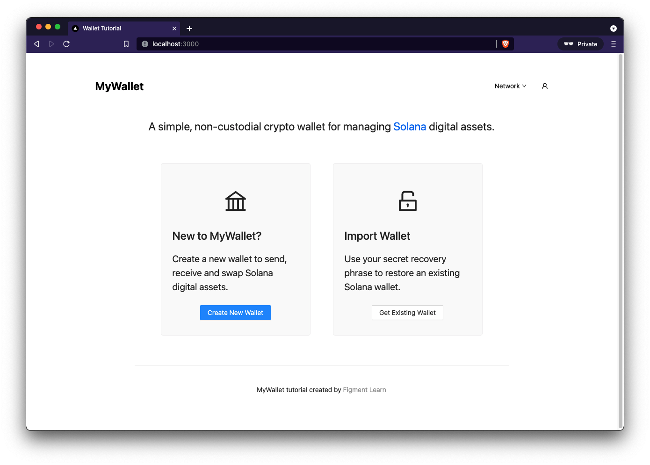Reload the page with the refresh icon
The image size is (650, 465).
(x=66, y=44)
